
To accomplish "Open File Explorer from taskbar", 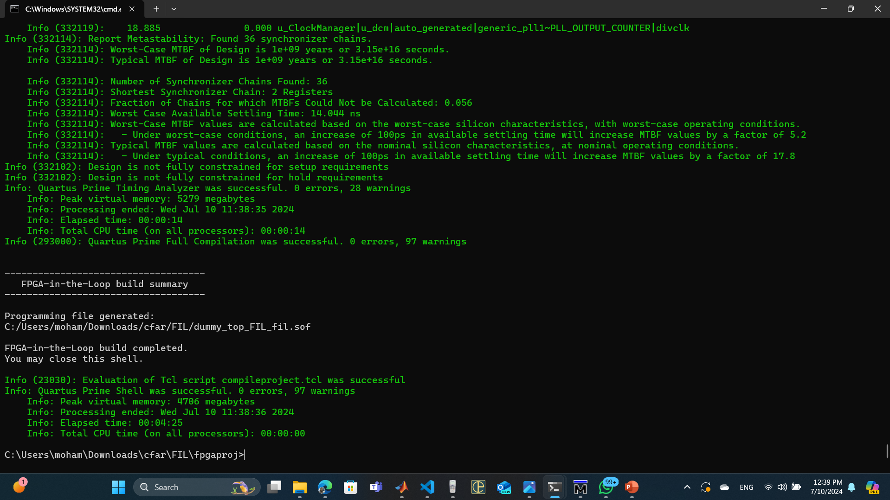I will [300, 487].
